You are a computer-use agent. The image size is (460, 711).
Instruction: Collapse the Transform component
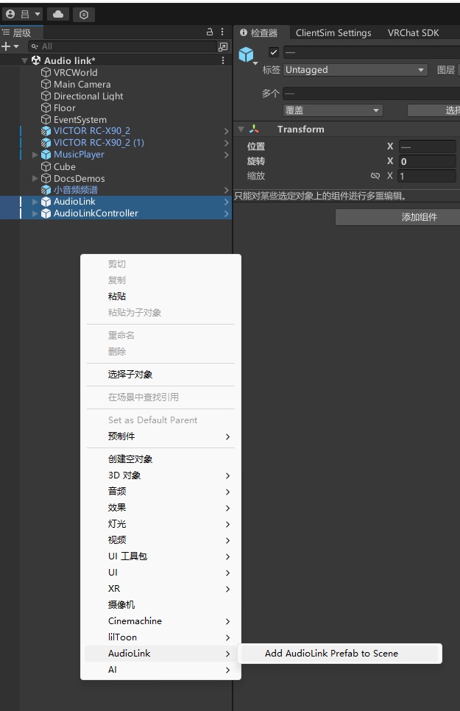pos(241,130)
